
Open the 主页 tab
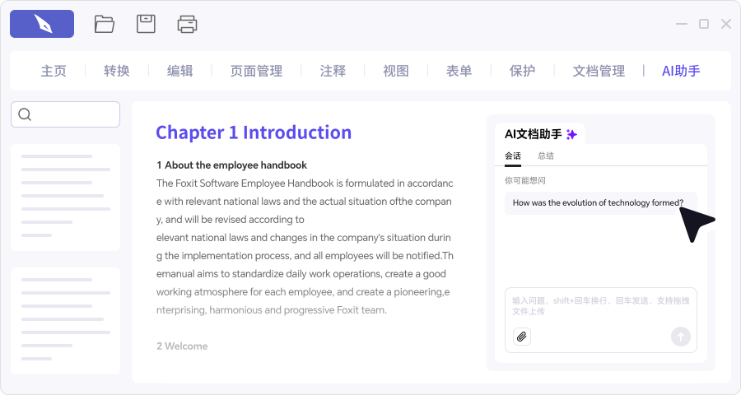(54, 71)
